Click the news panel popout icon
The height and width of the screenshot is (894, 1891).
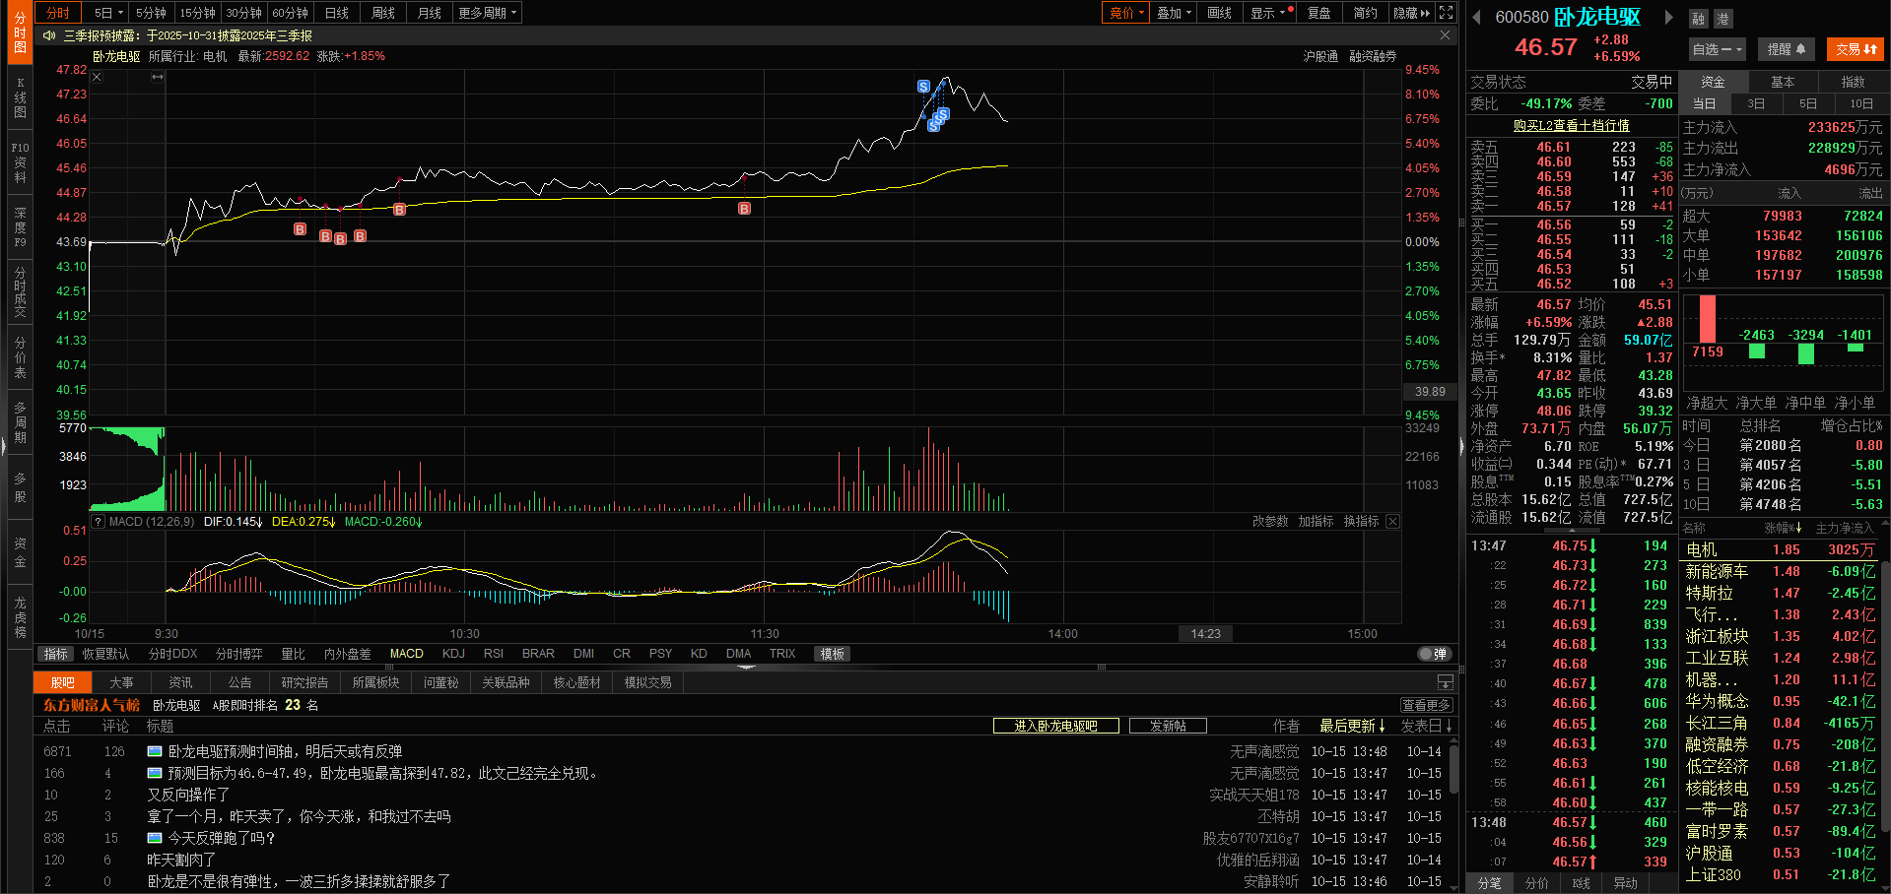coord(1445,682)
